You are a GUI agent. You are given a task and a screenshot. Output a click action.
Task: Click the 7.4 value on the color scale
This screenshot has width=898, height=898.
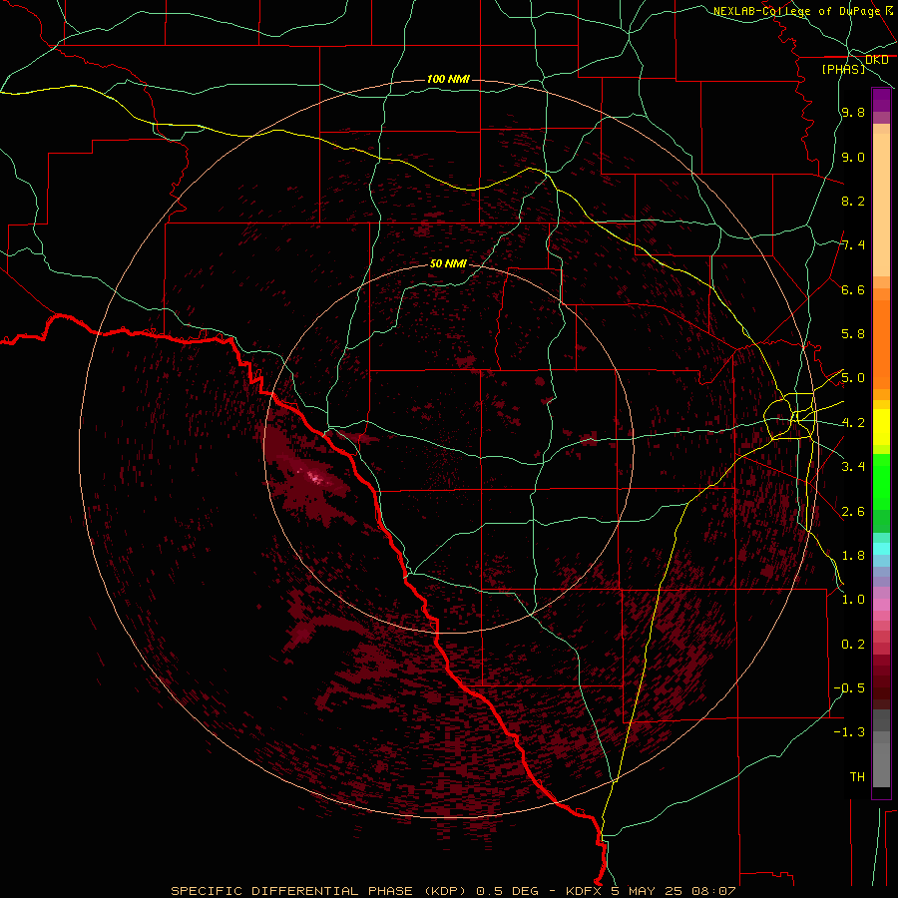(x=853, y=245)
